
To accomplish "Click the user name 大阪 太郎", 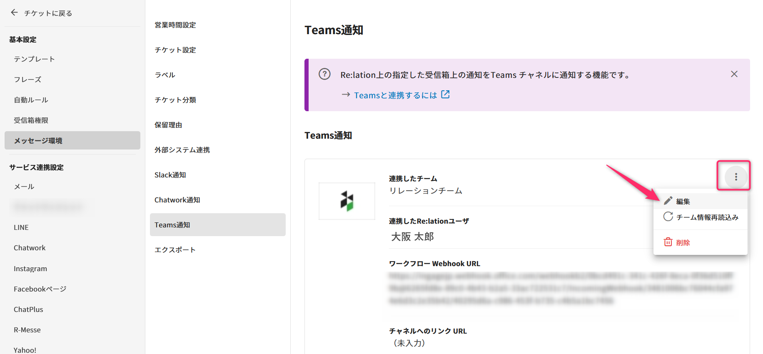I will tap(412, 237).
